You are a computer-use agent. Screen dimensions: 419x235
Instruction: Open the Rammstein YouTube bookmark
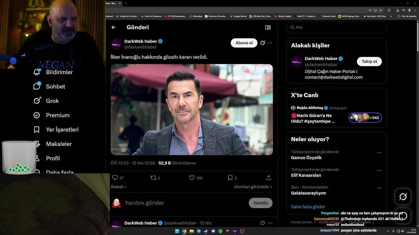coord(175,16)
